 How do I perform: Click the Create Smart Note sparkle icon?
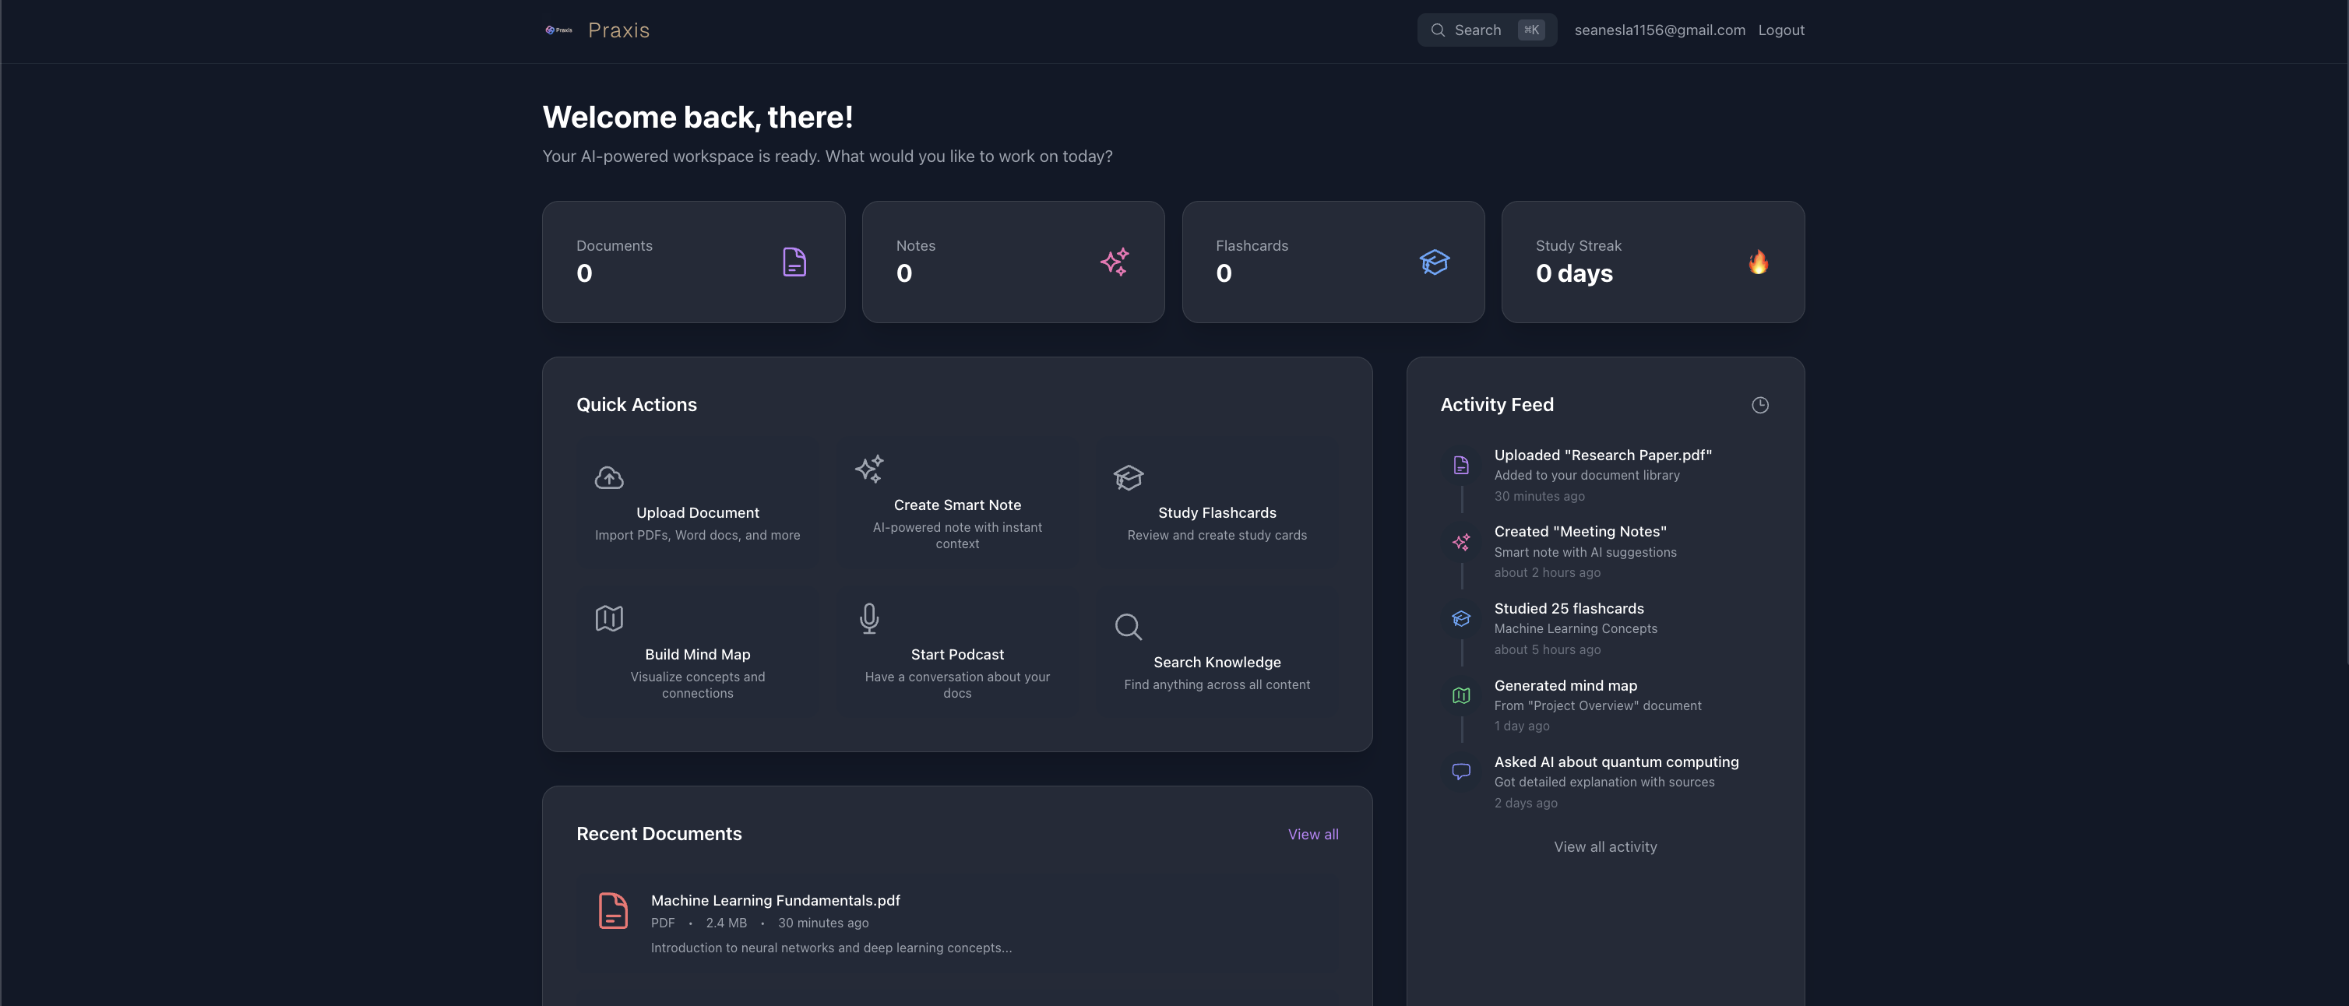coord(869,470)
